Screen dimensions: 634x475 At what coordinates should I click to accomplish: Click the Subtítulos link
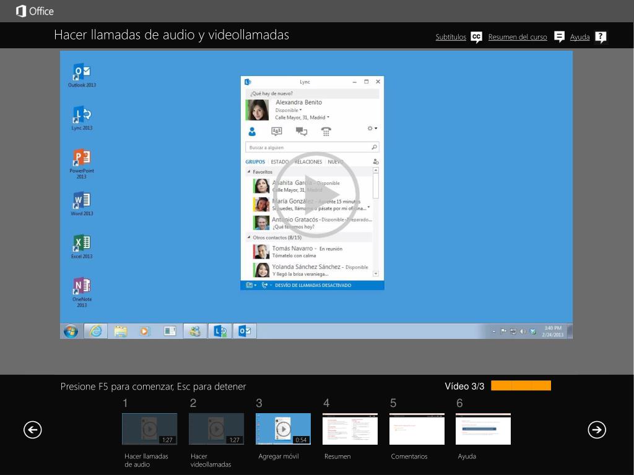(451, 36)
